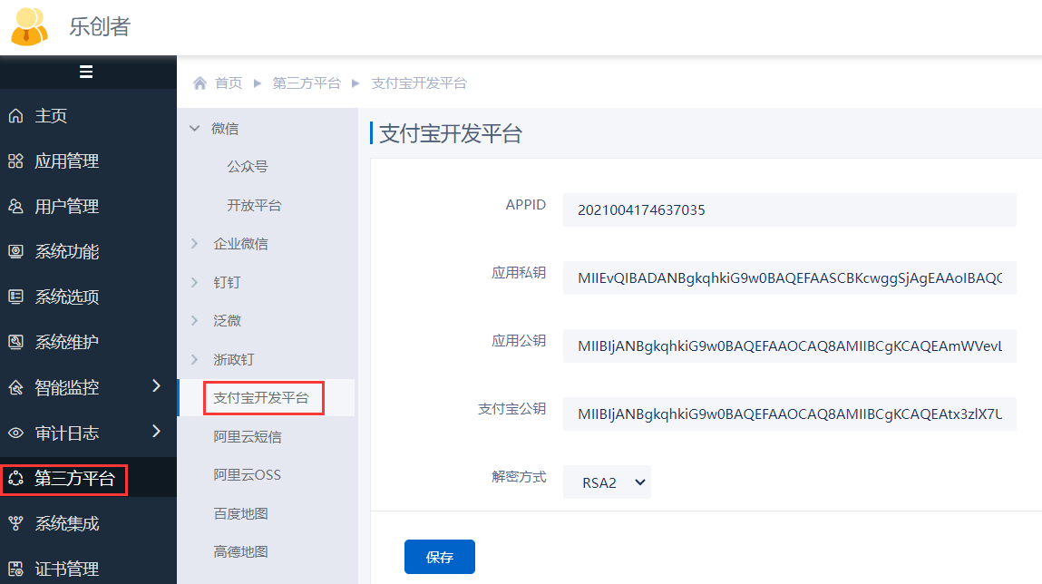The width and height of the screenshot is (1042, 584).
Task: Expand the 审计日志 submenu arrow
Action: pos(156,432)
